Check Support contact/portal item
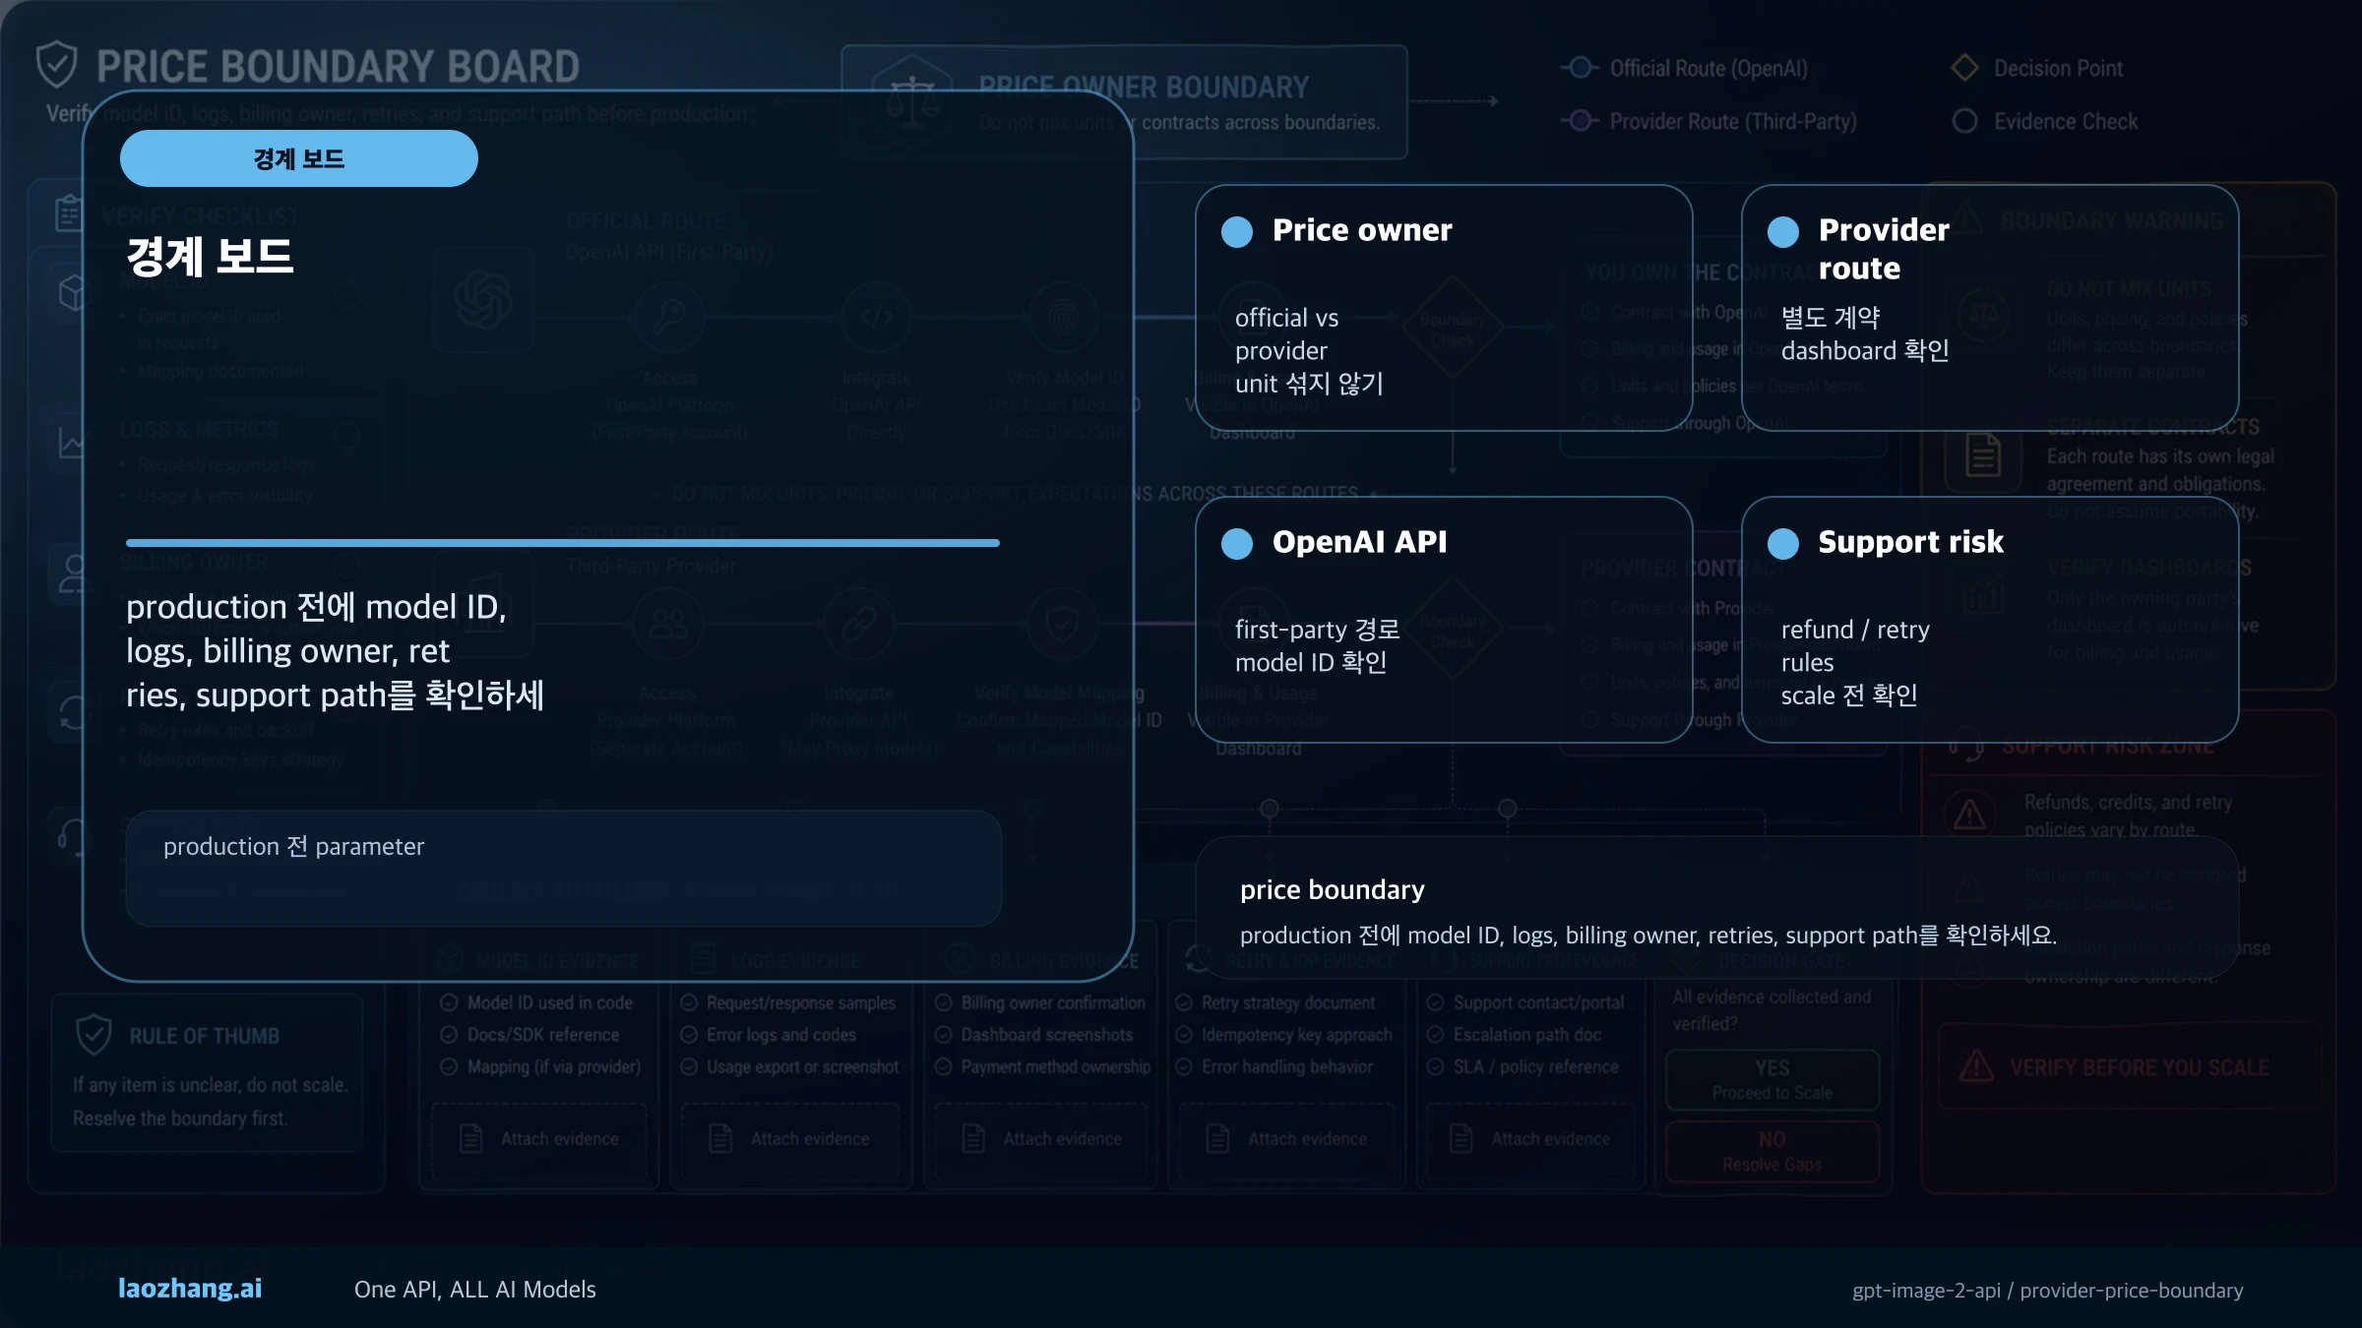Image resolution: width=2362 pixels, height=1328 pixels. click(1435, 1002)
